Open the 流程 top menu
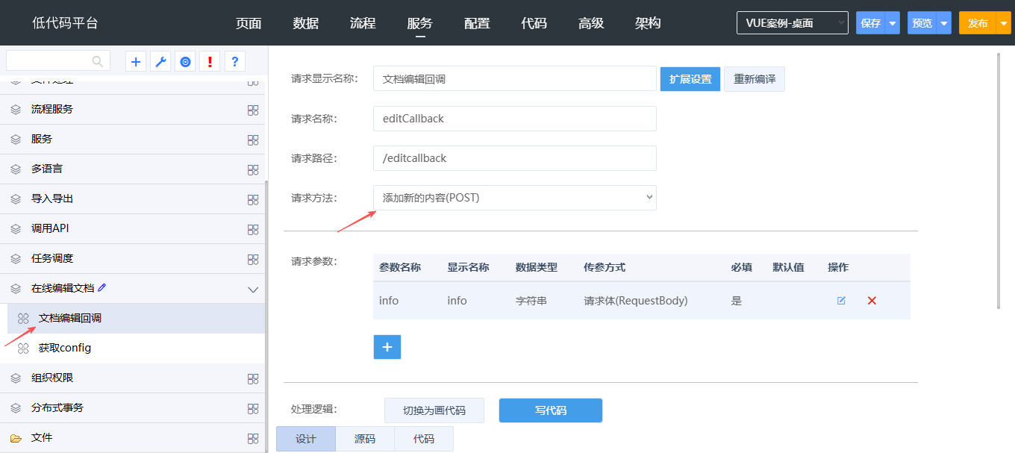 coord(363,23)
